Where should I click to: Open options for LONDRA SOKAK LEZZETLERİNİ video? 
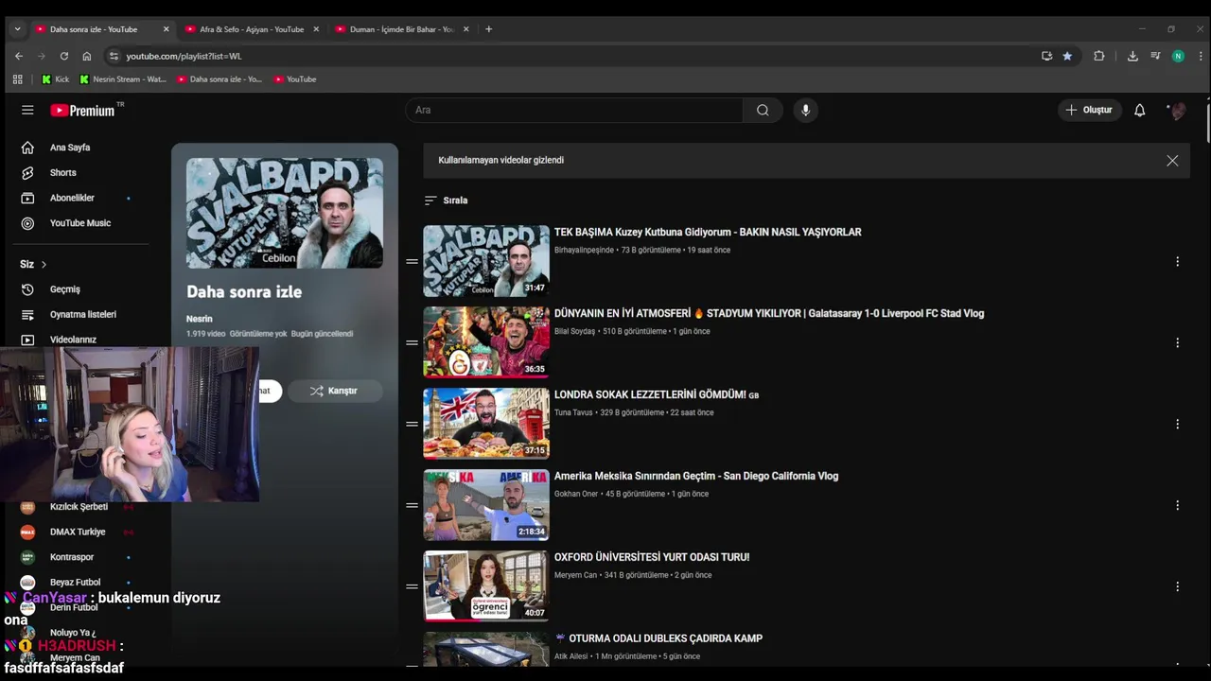[x=1177, y=424]
